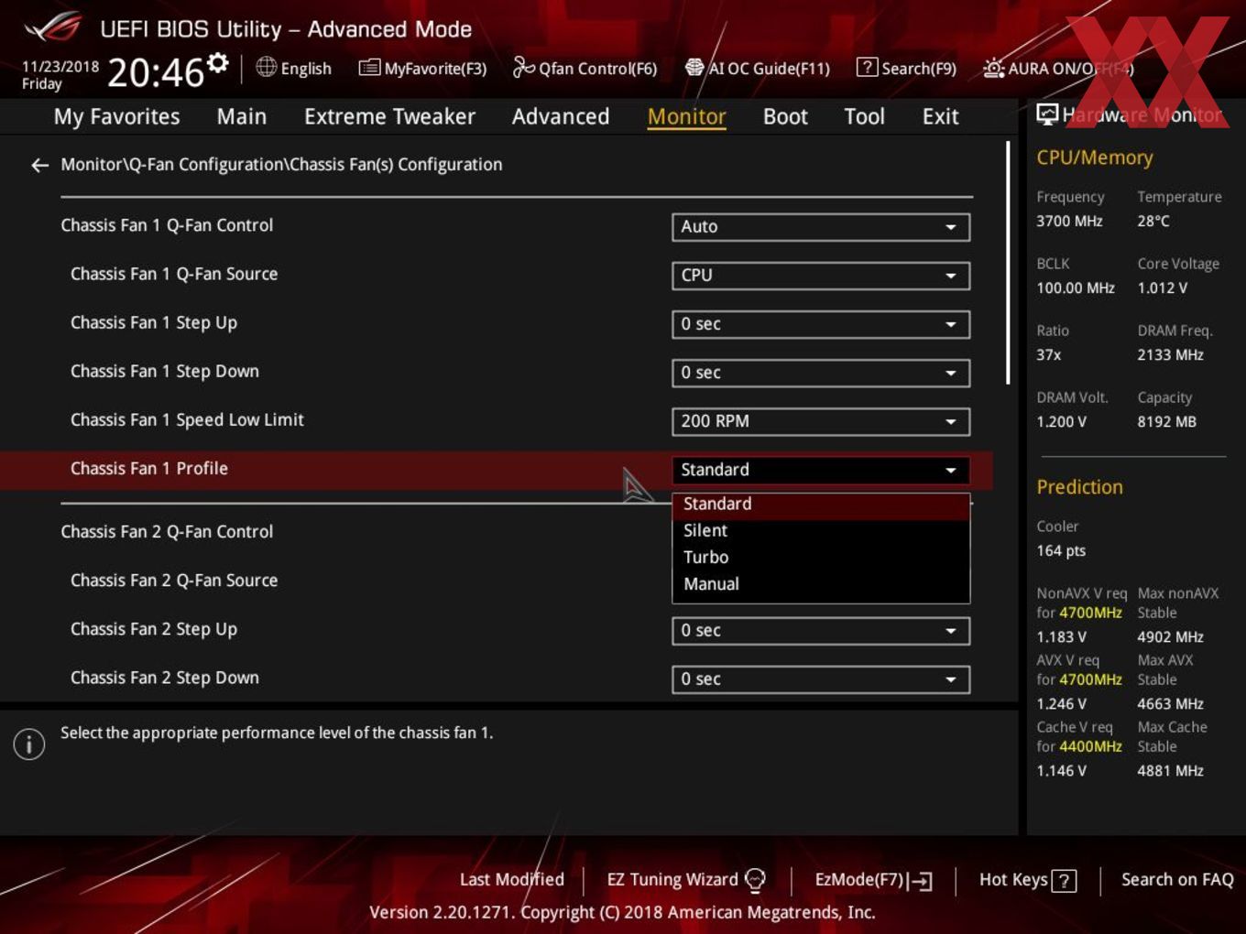
Task: Click the globe language icon
Action: click(266, 67)
